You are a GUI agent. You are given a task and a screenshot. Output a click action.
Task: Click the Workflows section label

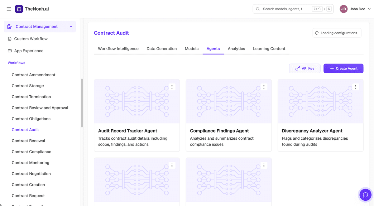point(17,63)
